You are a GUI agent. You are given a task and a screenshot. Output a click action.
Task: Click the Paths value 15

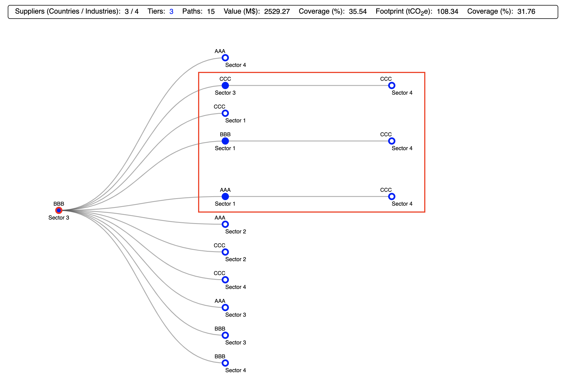[211, 12]
